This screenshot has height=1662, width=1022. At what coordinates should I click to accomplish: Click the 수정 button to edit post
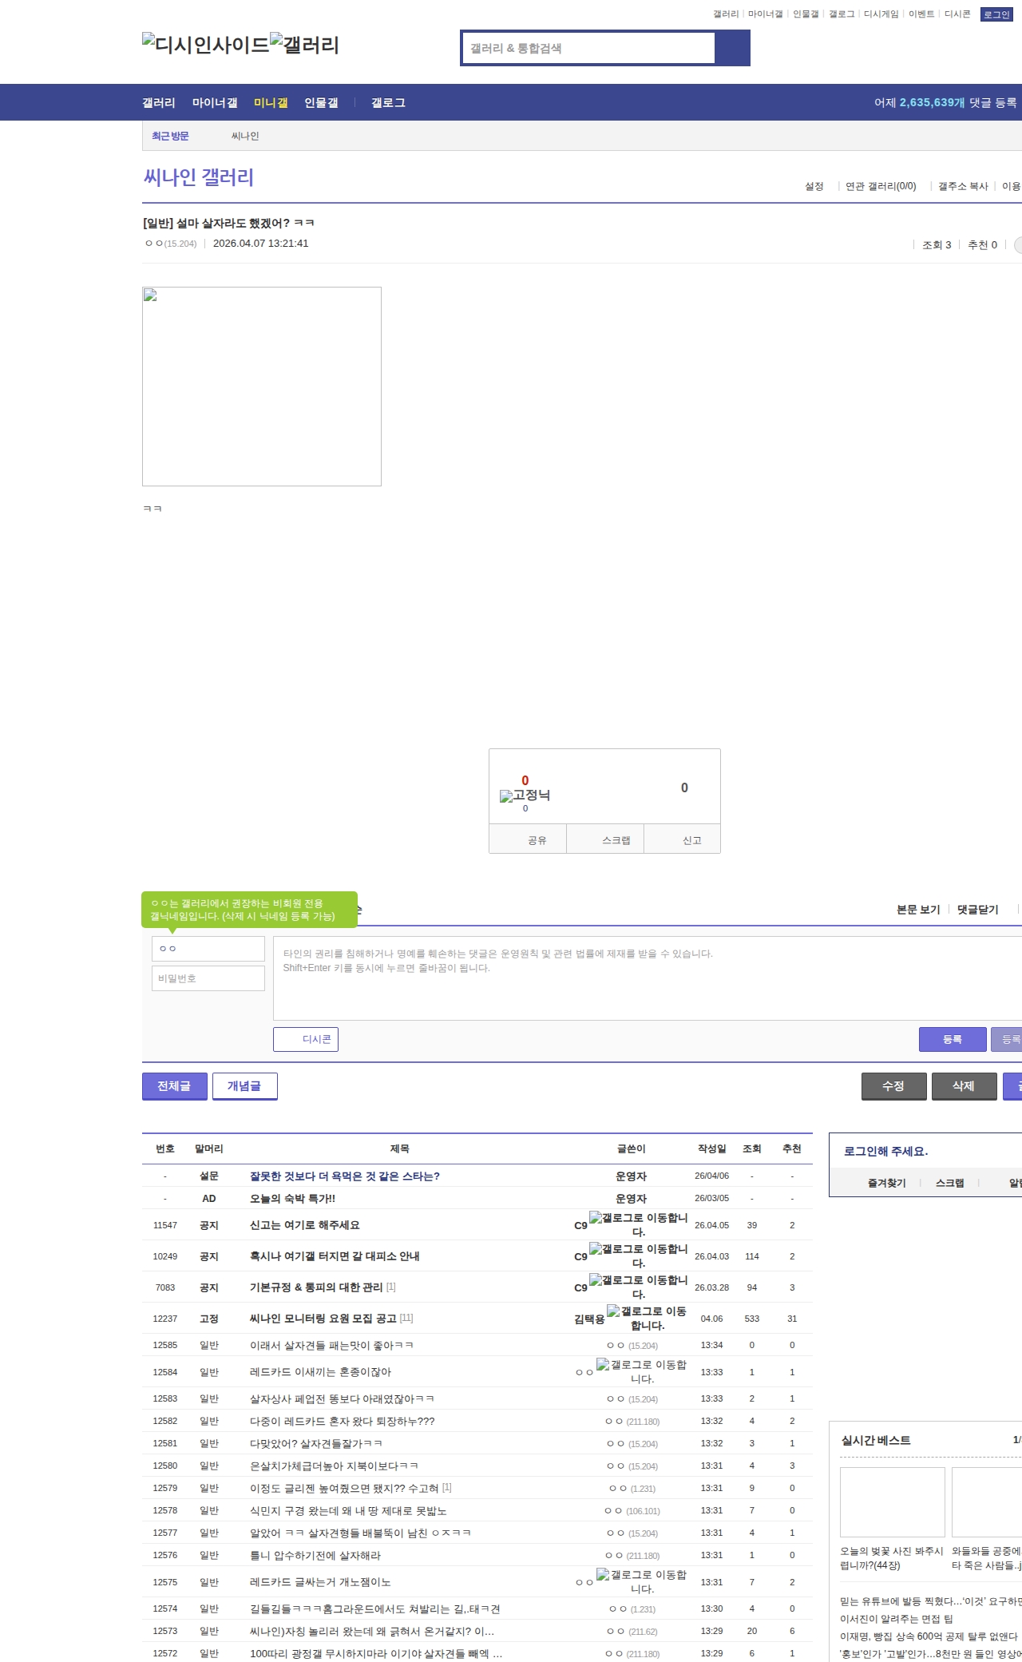pyautogui.click(x=894, y=1086)
